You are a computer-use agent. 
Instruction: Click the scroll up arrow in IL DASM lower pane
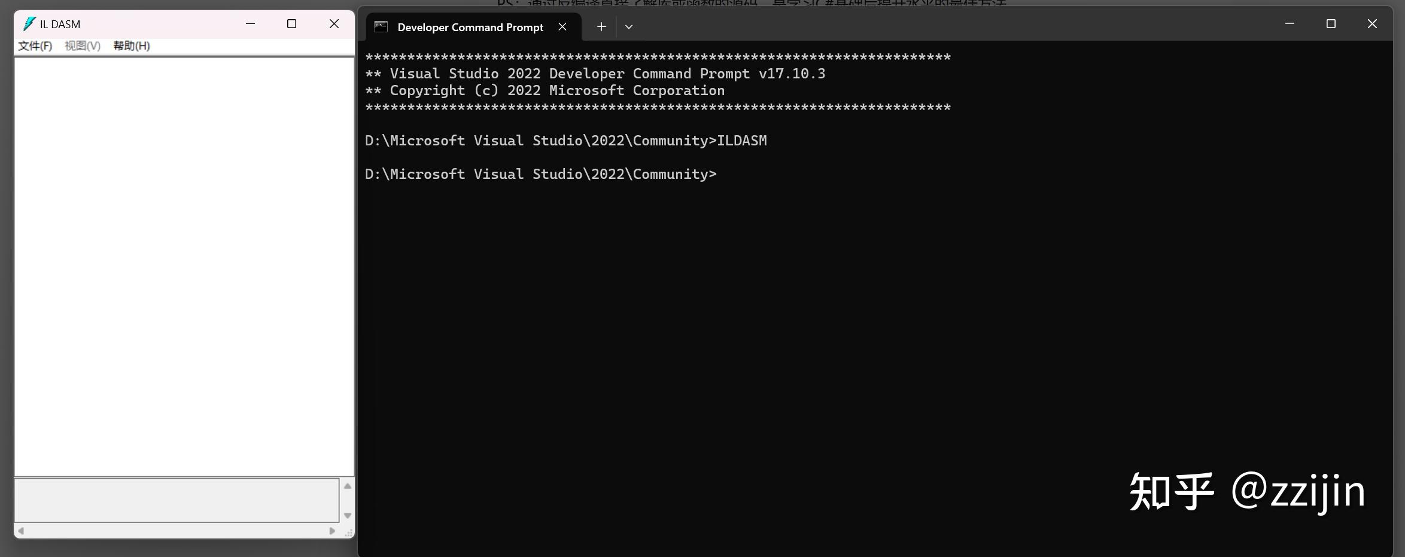click(347, 486)
